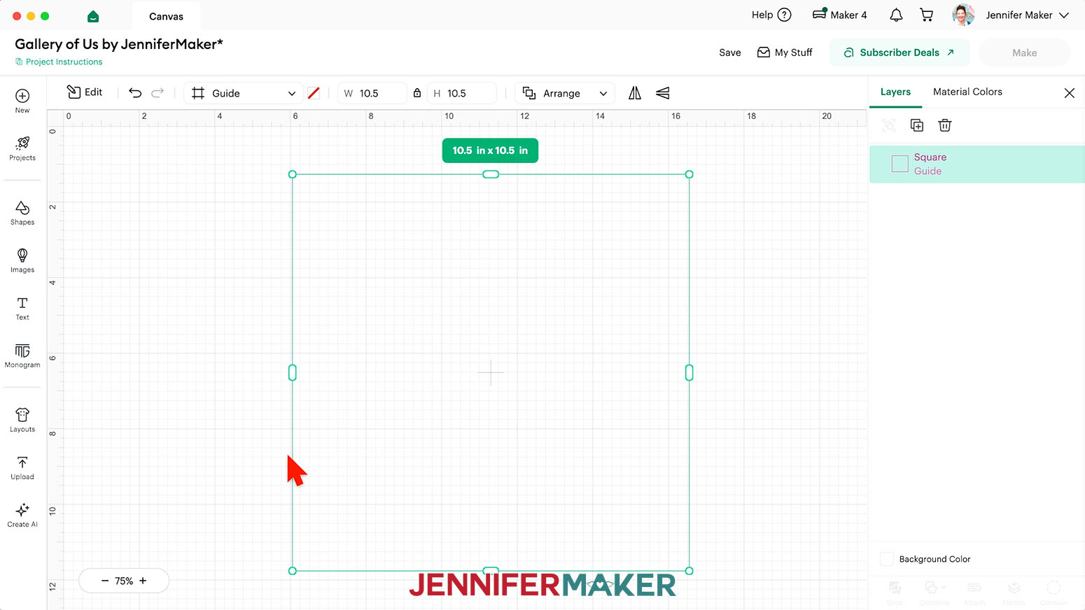This screenshot has width=1085, height=610.
Task: Click the Background Color swatch
Action: coord(887,559)
